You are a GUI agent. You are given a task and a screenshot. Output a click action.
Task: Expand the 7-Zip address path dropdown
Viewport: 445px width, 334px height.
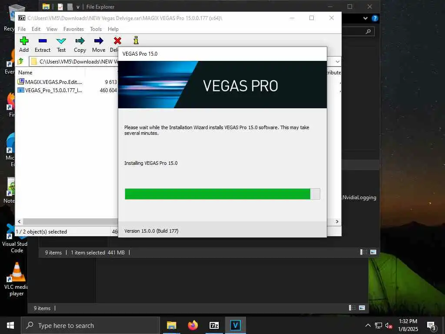tap(337, 61)
